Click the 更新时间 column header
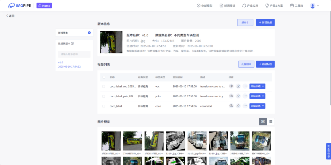 178,77
